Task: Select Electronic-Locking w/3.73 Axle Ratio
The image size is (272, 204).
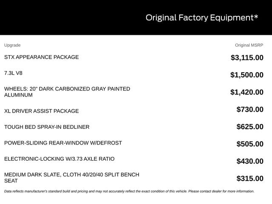Action: (x=59, y=159)
